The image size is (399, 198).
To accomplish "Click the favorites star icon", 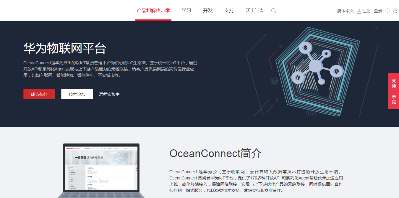I will click(x=388, y=11).
